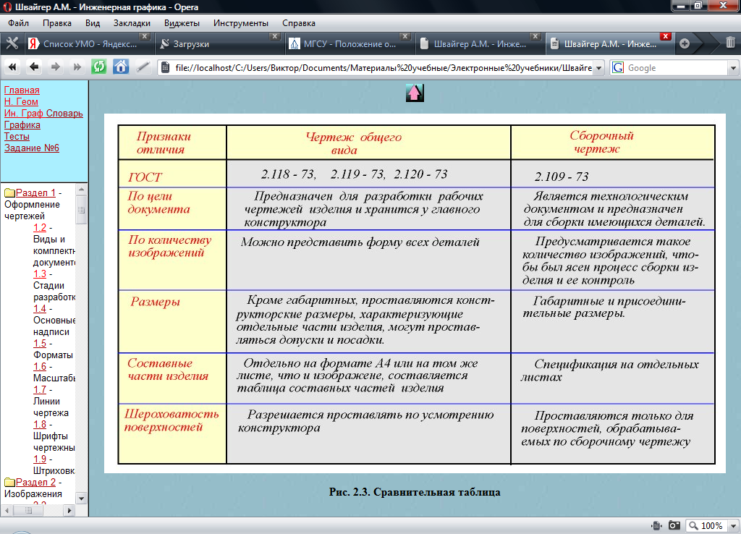Open the Задание №6 link

[x=32, y=148]
